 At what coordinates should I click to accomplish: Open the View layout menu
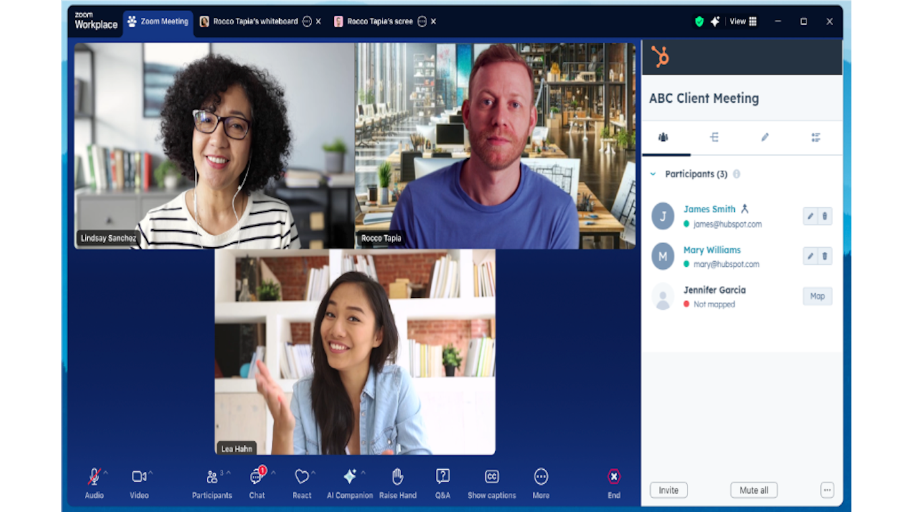click(x=743, y=22)
